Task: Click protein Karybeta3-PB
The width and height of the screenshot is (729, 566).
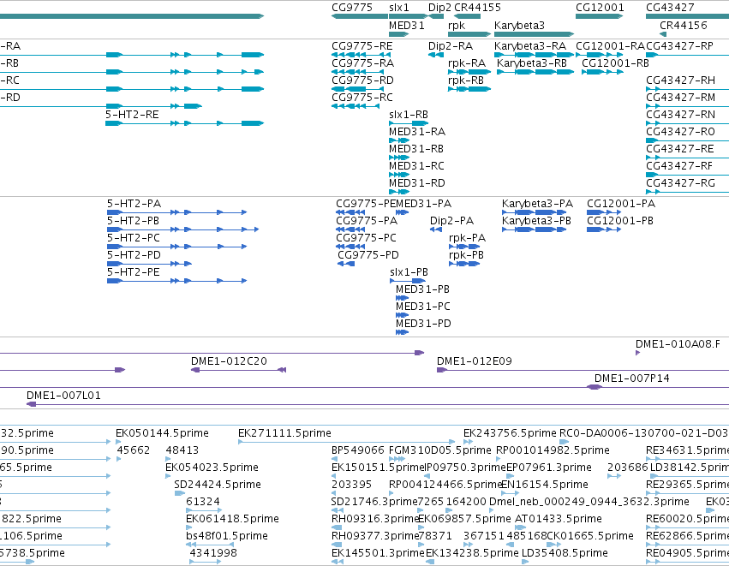Action: [x=535, y=229]
